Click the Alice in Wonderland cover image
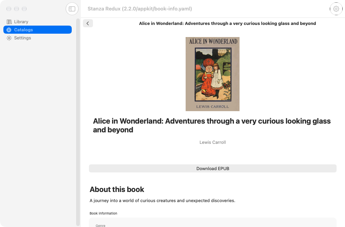This screenshot has height=227, width=345. pos(213,74)
